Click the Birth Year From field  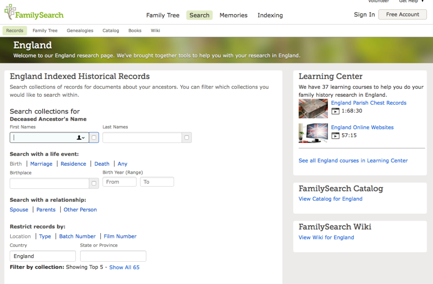pos(119,182)
